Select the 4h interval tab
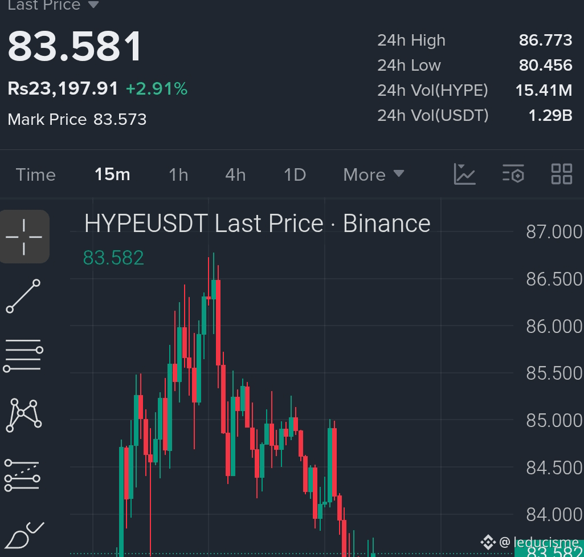 pyautogui.click(x=235, y=174)
